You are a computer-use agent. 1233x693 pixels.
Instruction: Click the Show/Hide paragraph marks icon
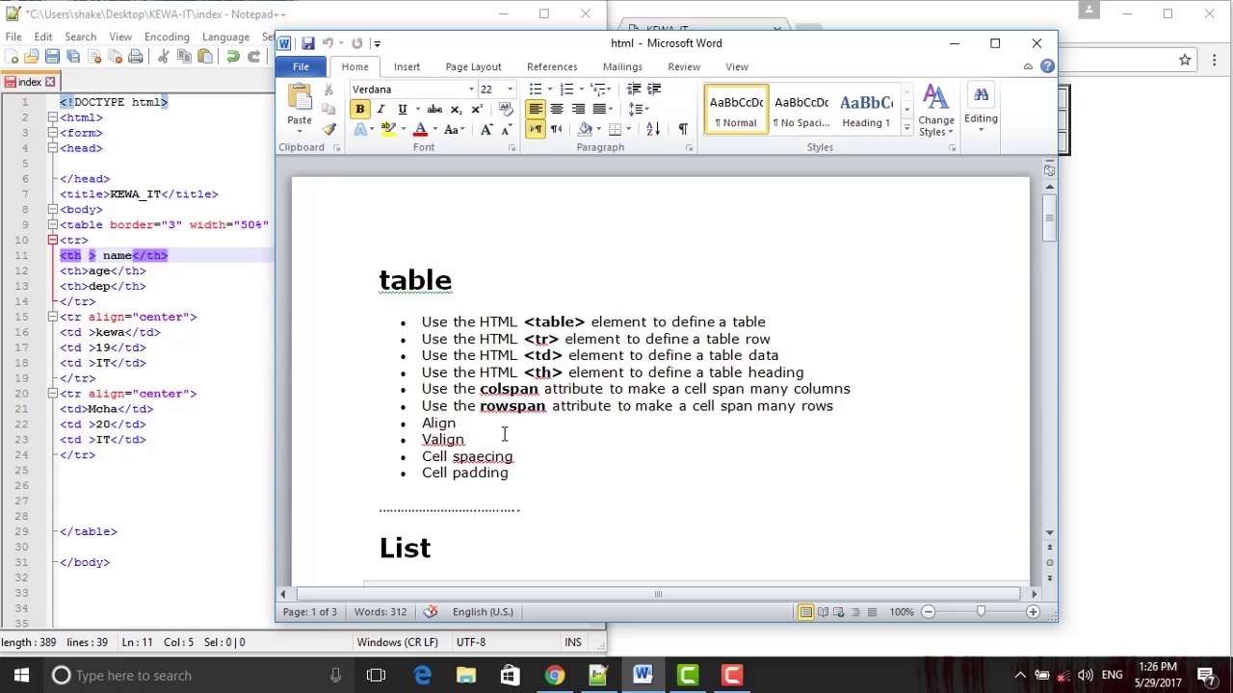coord(683,129)
